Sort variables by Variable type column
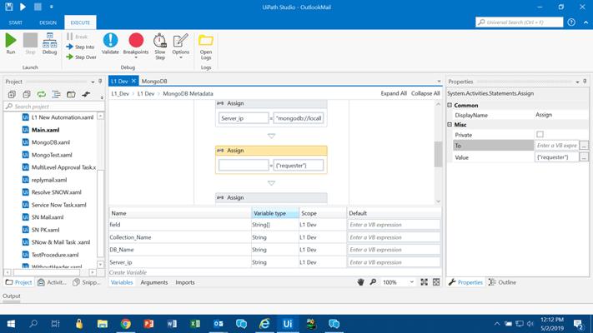Viewport: 593px width, 333px height. tap(275, 213)
